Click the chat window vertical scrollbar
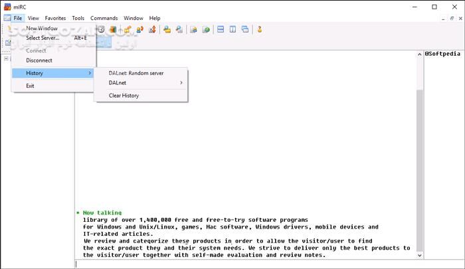465x269 pixels. point(419,153)
